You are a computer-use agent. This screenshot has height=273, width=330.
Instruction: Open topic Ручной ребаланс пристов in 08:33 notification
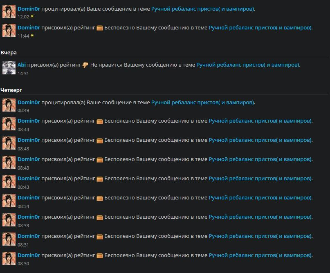(x=260, y=217)
